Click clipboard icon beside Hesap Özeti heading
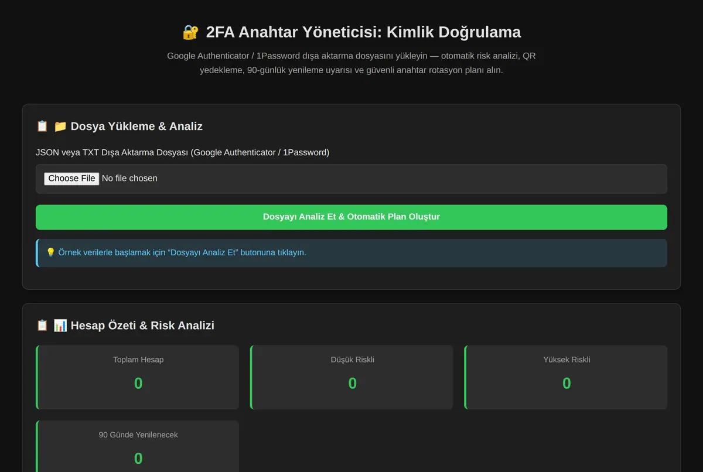This screenshot has width=703, height=472. (42, 325)
